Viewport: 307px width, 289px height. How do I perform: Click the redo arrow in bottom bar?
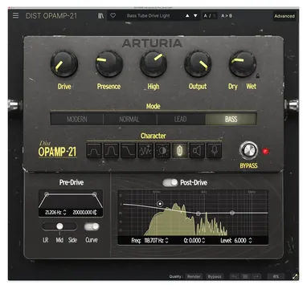point(256,276)
